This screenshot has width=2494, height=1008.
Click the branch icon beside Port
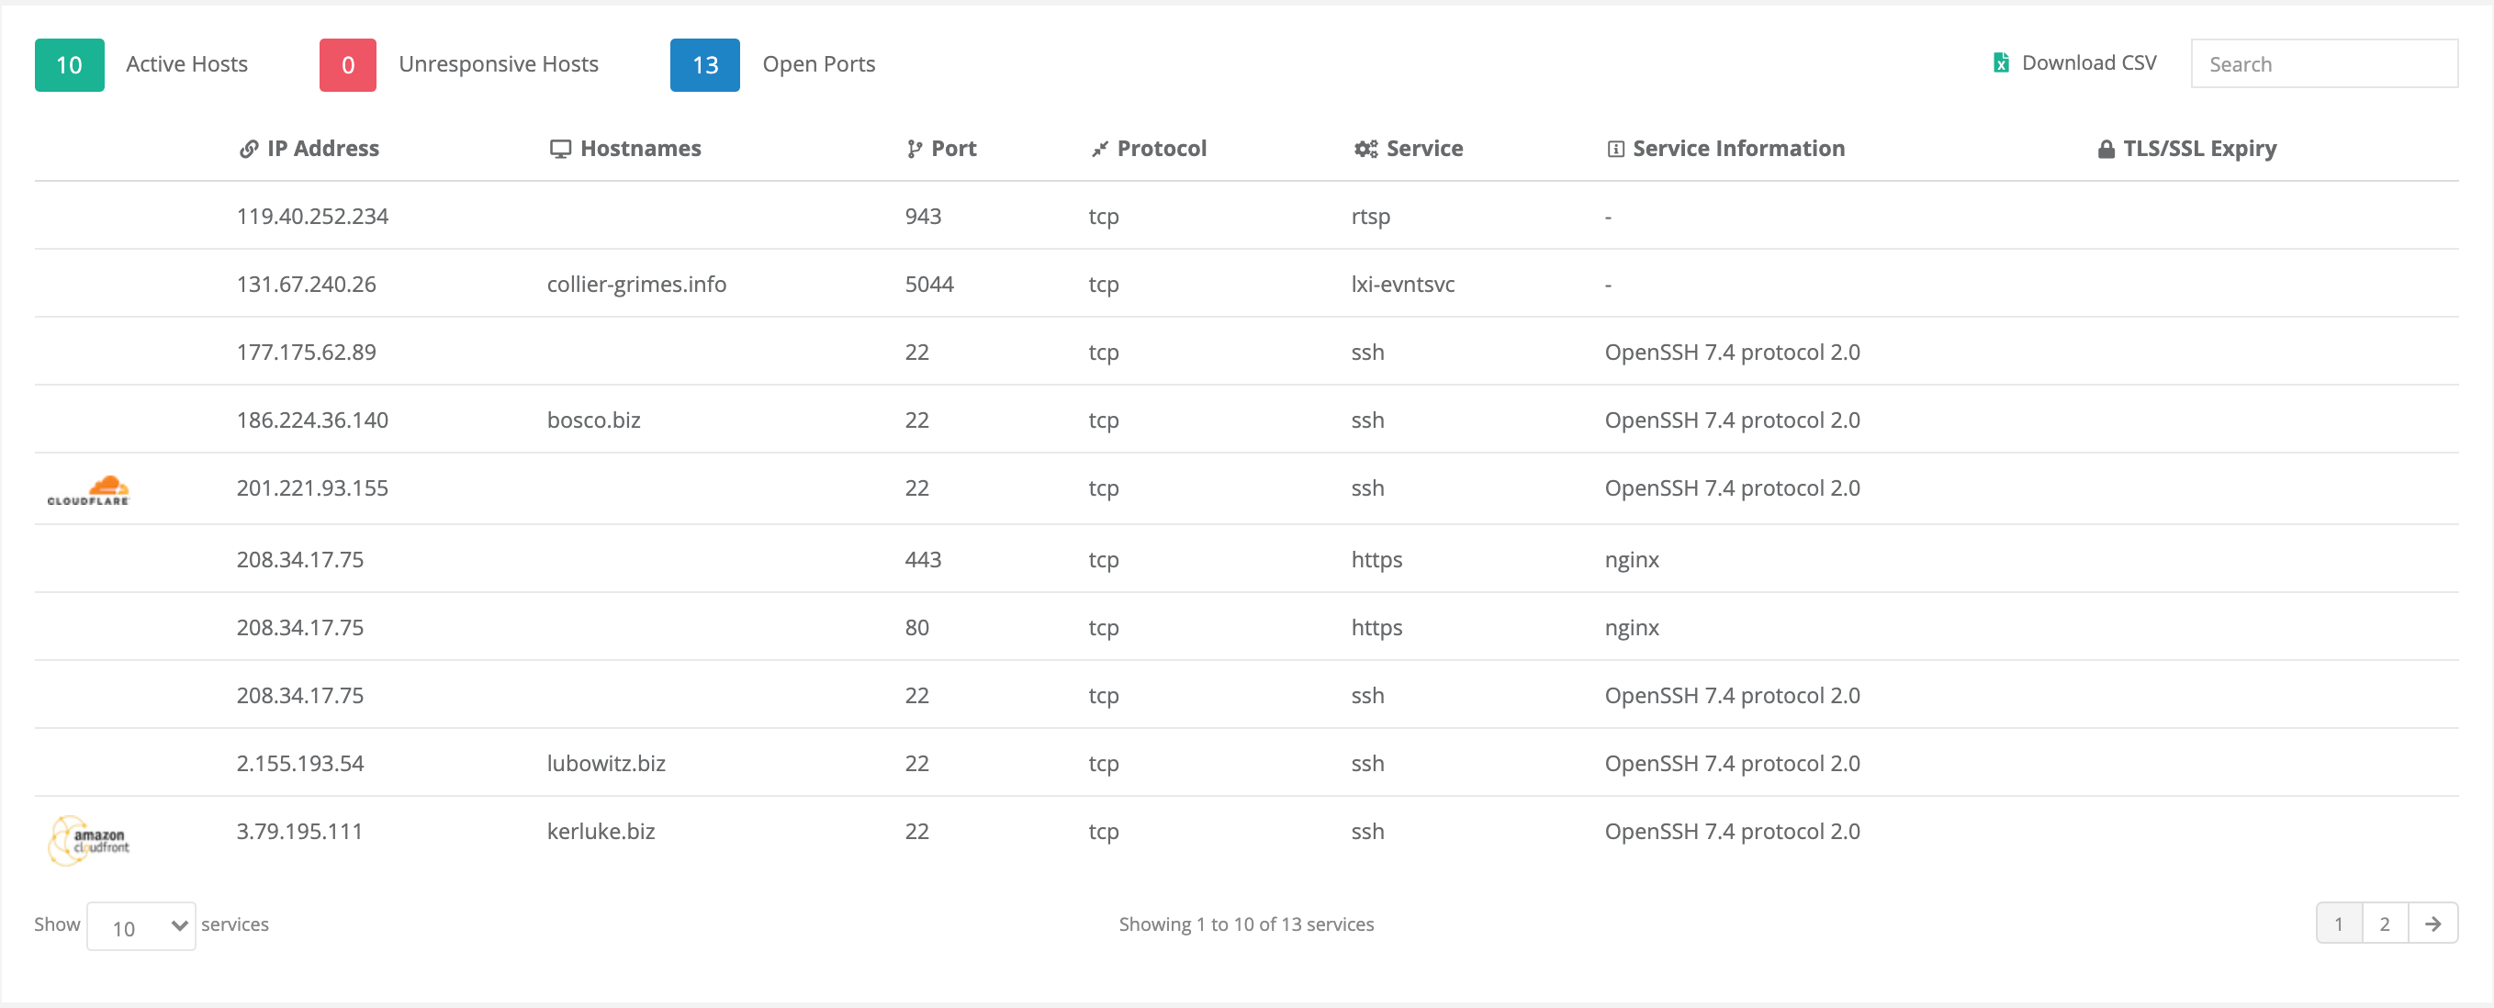click(x=914, y=149)
